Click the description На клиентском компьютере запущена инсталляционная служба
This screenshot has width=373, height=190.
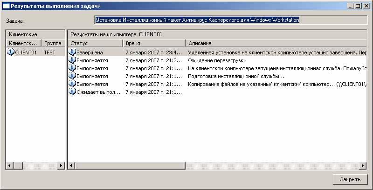tap(277, 68)
